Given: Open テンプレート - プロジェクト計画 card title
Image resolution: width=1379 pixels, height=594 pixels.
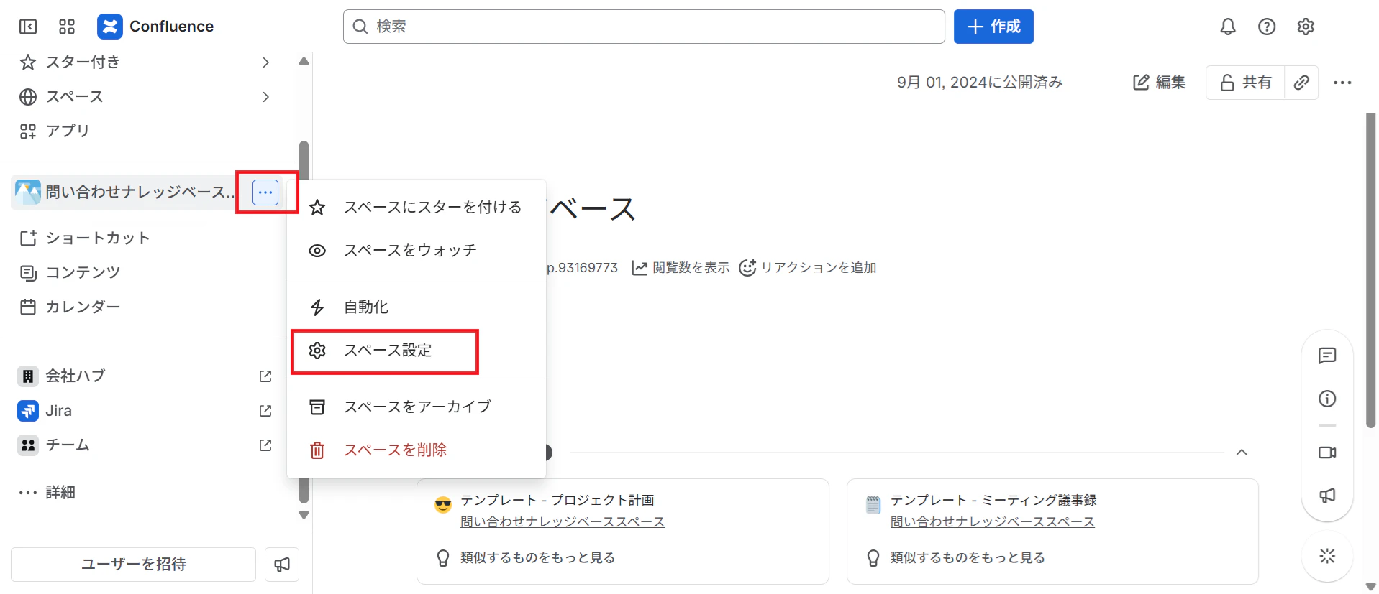Looking at the screenshot, I should pyautogui.click(x=557, y=501).
